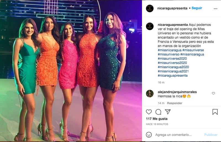
Task: Reply to the comment via Responder
Action: tap(175, 103)
